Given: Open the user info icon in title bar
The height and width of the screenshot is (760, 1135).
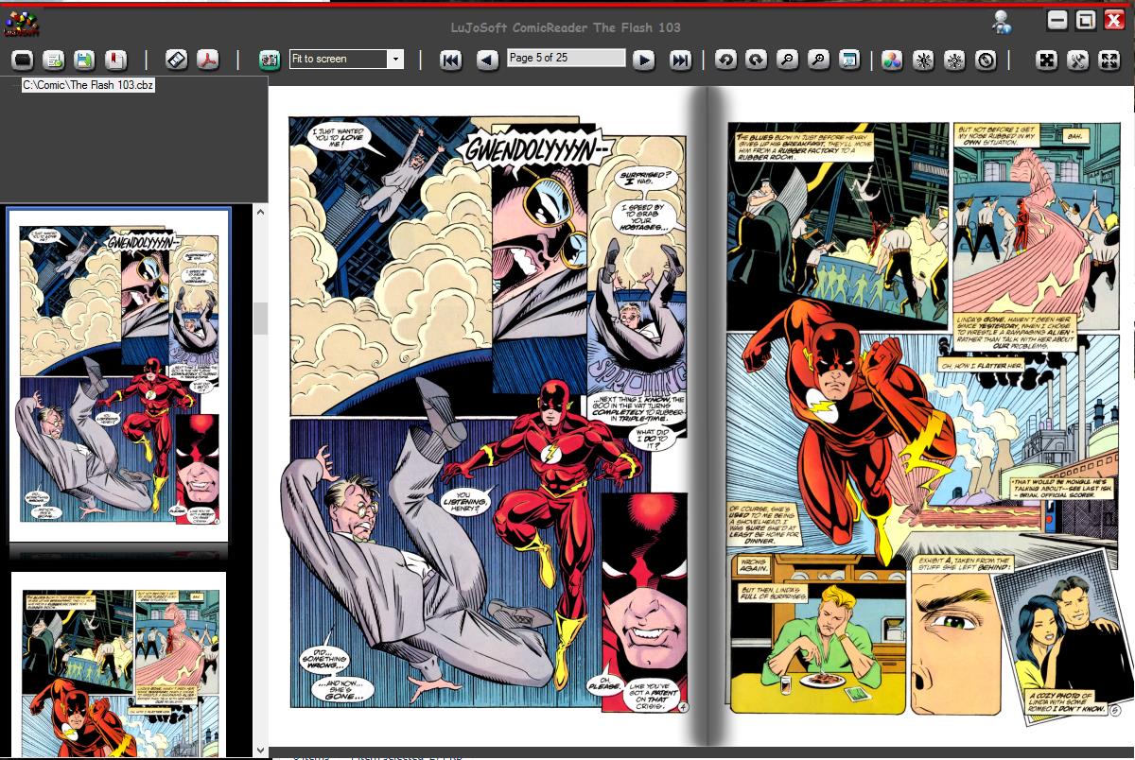Looking at the screenshot, I should (1002, 23).
